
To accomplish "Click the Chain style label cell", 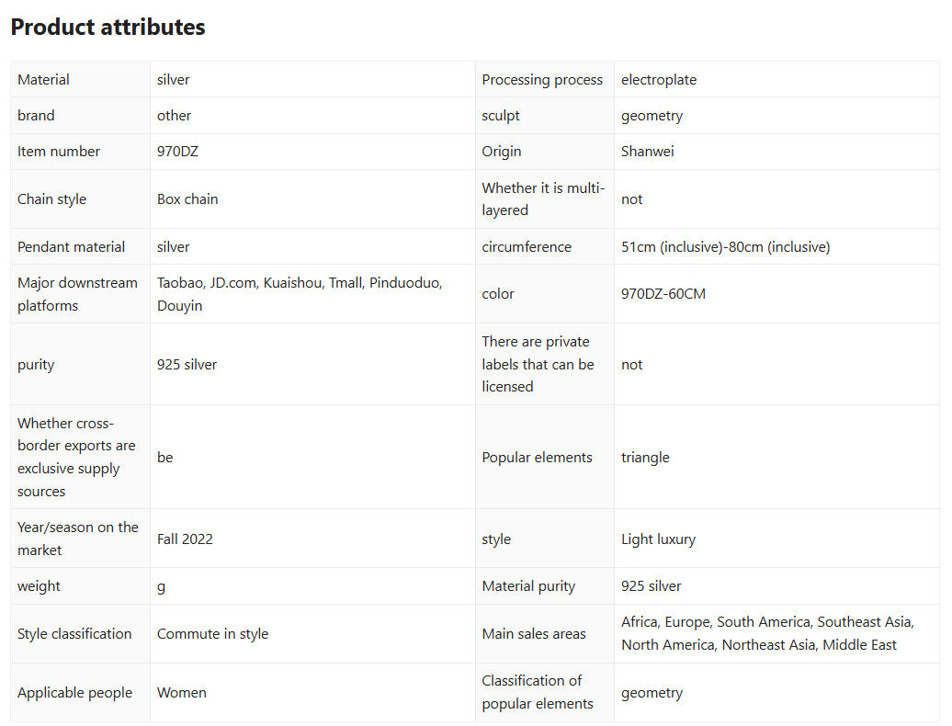I will [51, 199].
